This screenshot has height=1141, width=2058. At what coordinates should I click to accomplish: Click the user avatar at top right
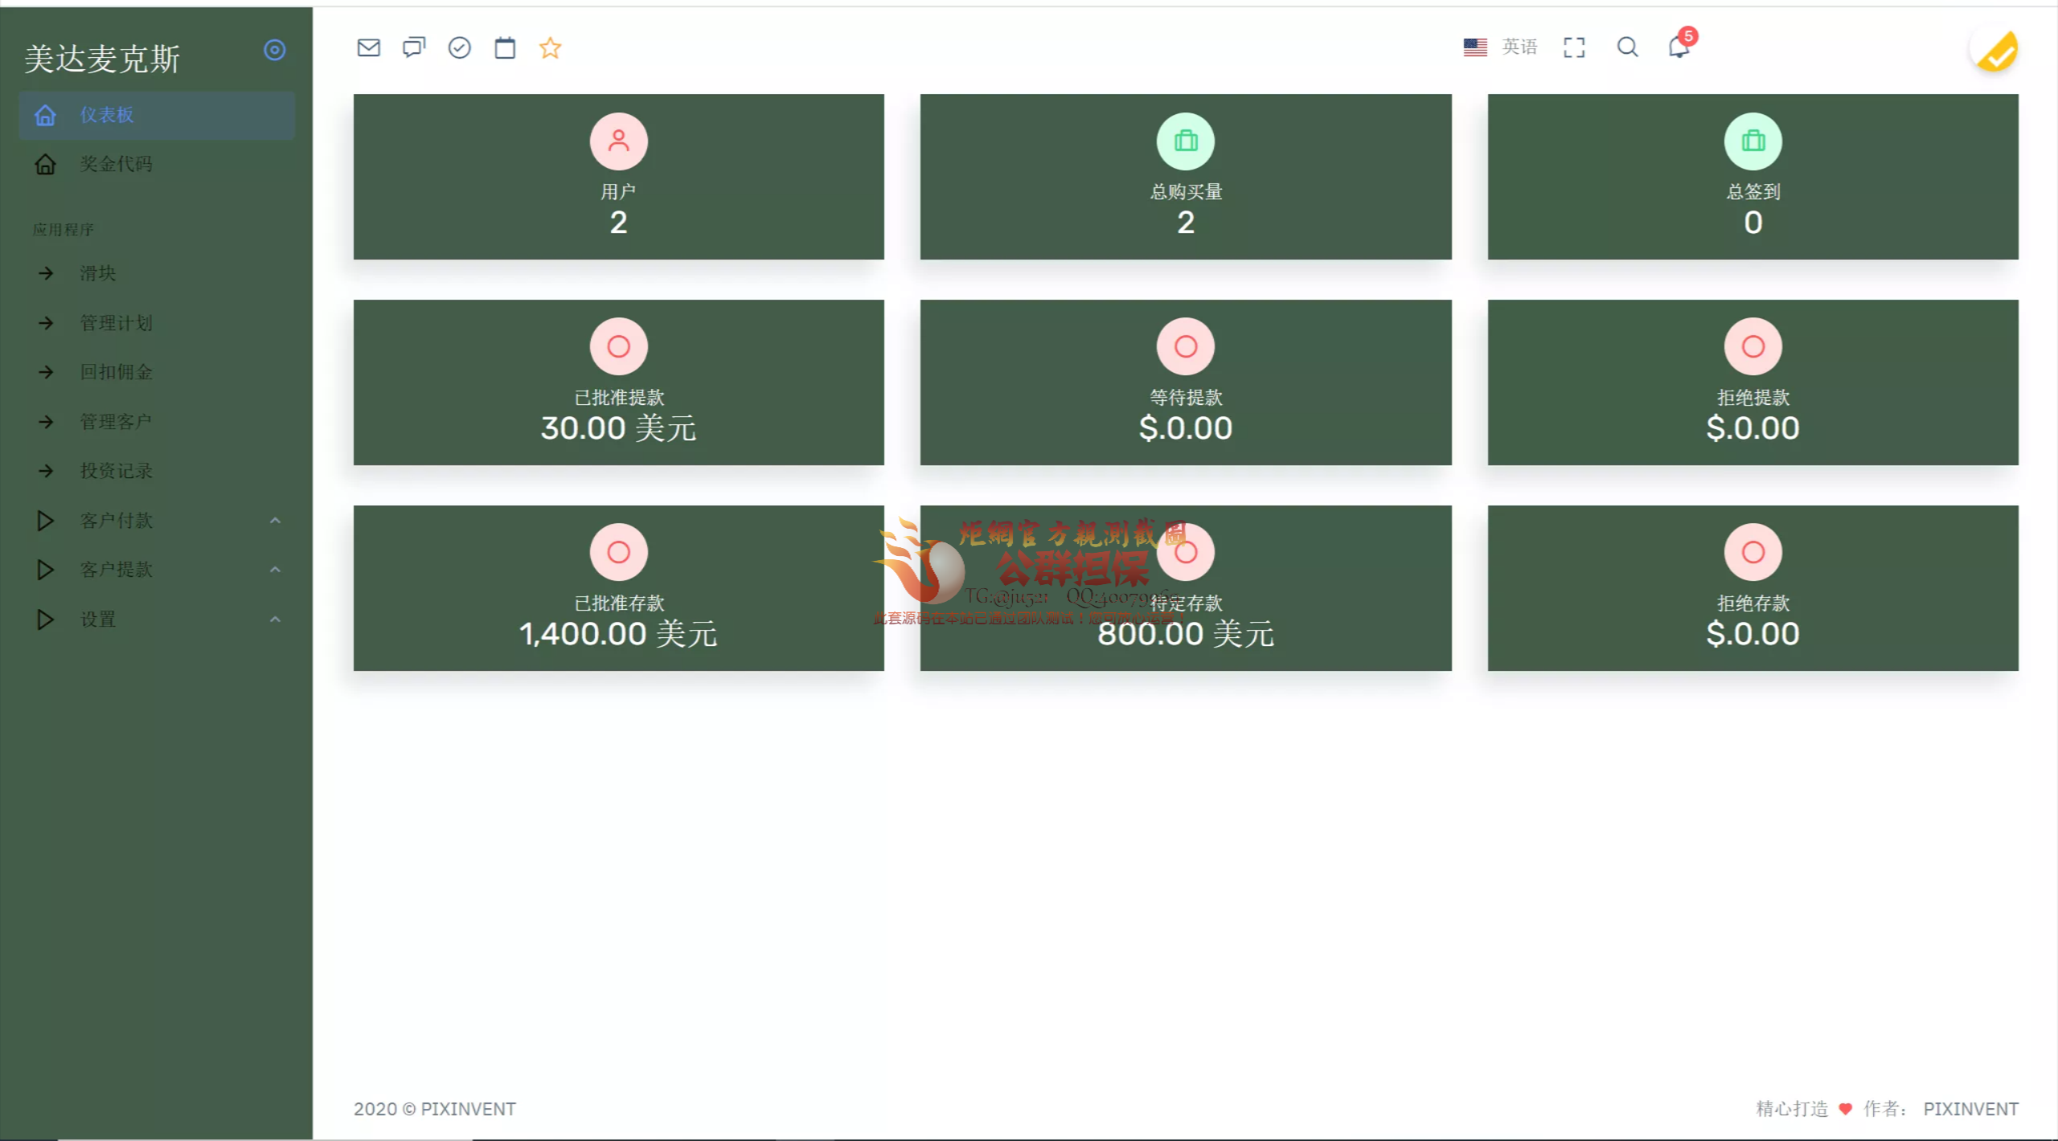(1995, 51)
